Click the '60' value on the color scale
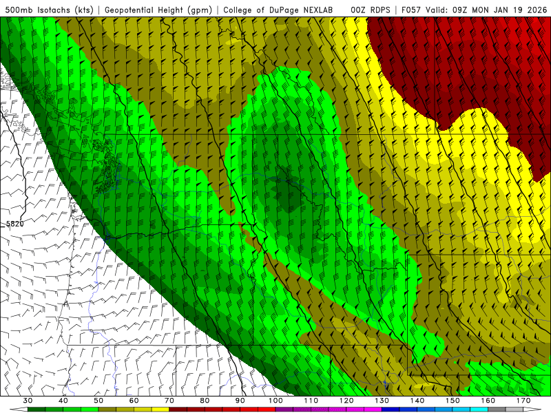Screen dimensions: 551x413 134,401
